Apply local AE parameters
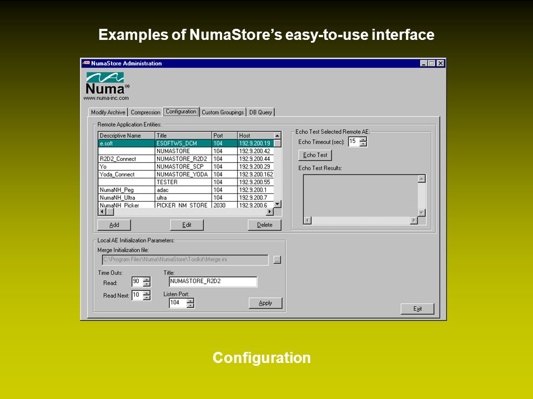 [265, 303]
